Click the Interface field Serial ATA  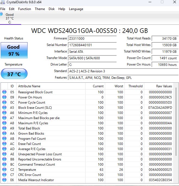(x=92, y=52)
